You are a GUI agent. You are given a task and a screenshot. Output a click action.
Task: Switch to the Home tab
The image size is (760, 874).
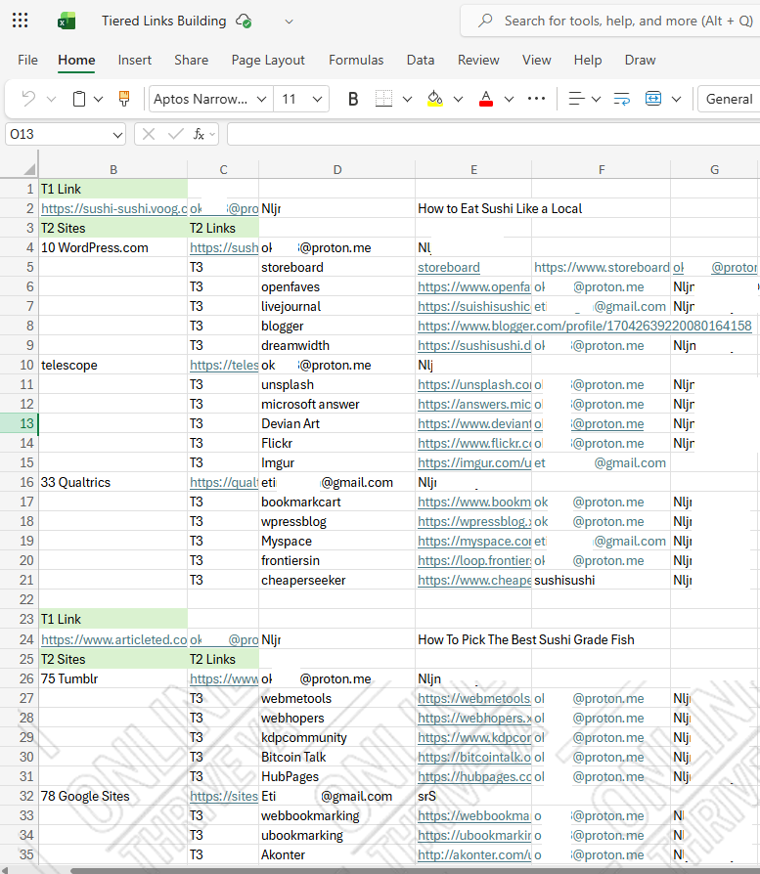(76, 60)
